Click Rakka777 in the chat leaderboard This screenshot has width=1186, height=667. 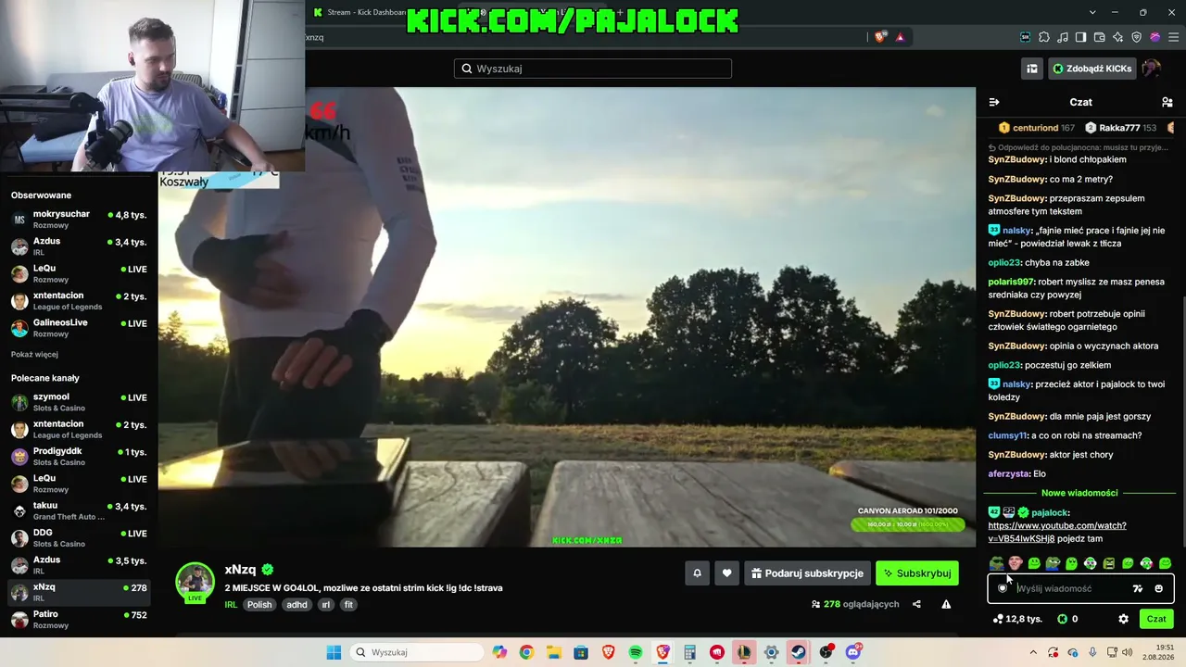(1119, 128)
